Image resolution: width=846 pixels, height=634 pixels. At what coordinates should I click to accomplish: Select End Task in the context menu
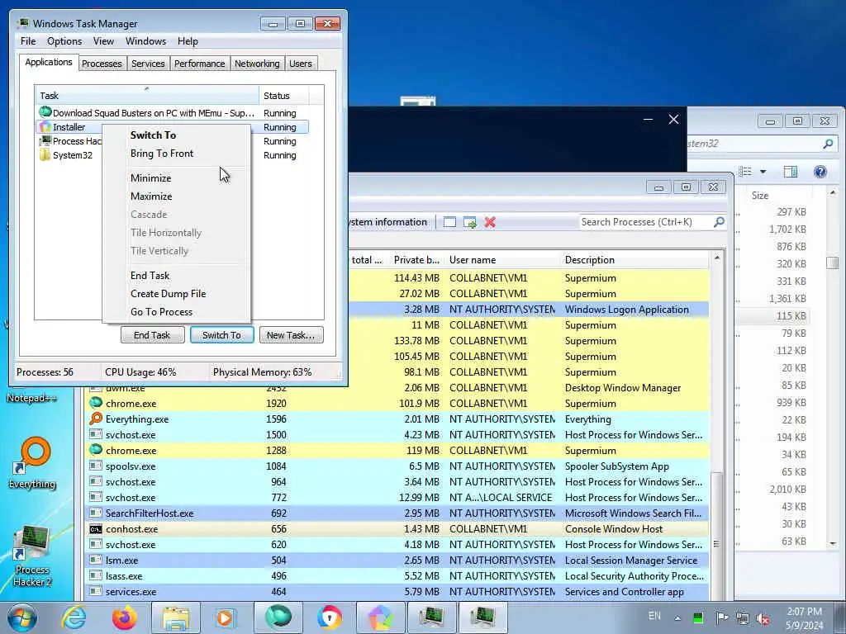pyautogui.click(x=150, y=276)
